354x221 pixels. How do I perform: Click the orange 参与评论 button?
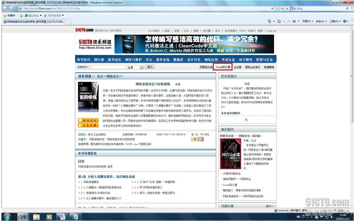tap(88, 120)
